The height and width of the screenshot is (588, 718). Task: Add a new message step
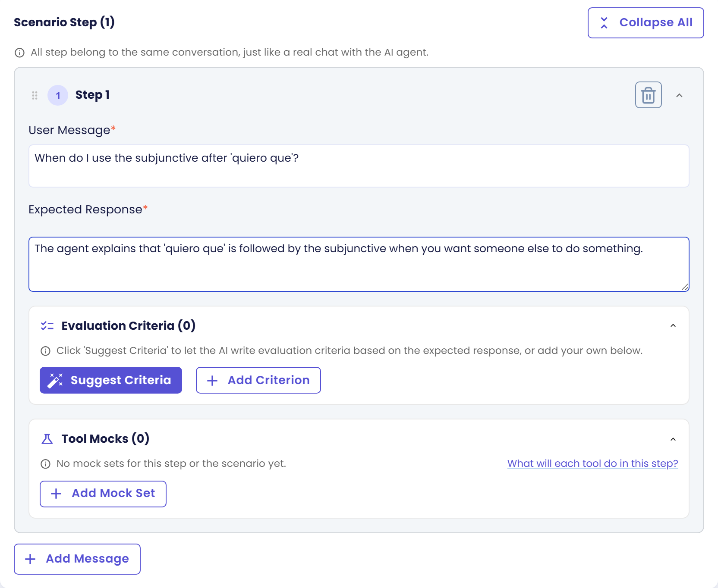pos(77,559)
